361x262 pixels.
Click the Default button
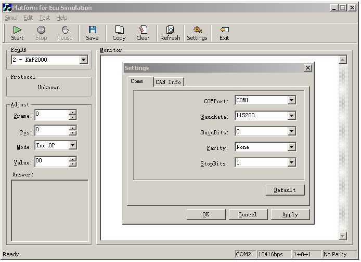point(285,190)
